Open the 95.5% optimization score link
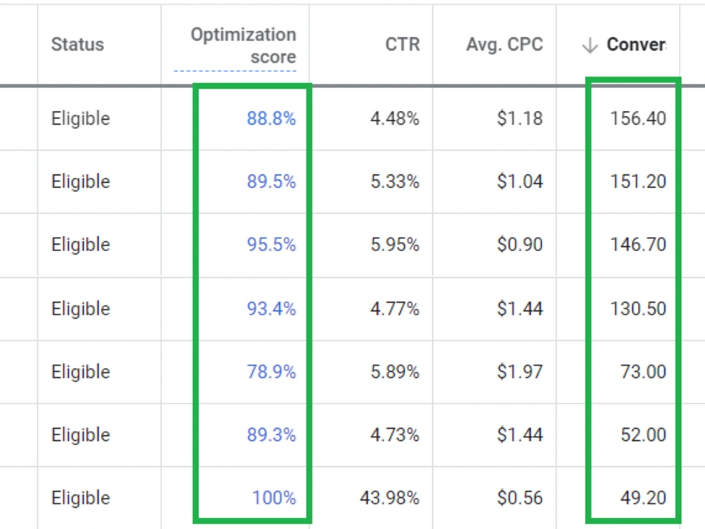 click(x=271, y=245)
